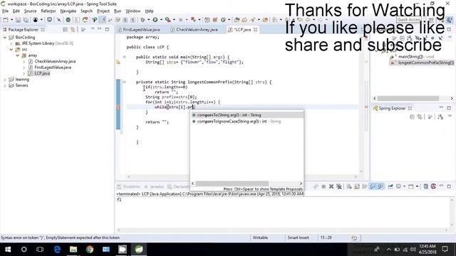Click the New Java Class toolbar icon

[223, 20]
